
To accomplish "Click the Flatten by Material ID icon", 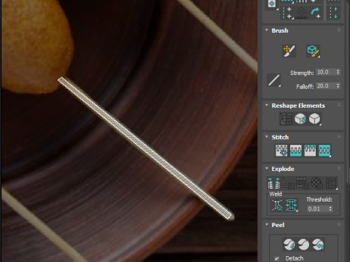I will click(x=316, y=183).
